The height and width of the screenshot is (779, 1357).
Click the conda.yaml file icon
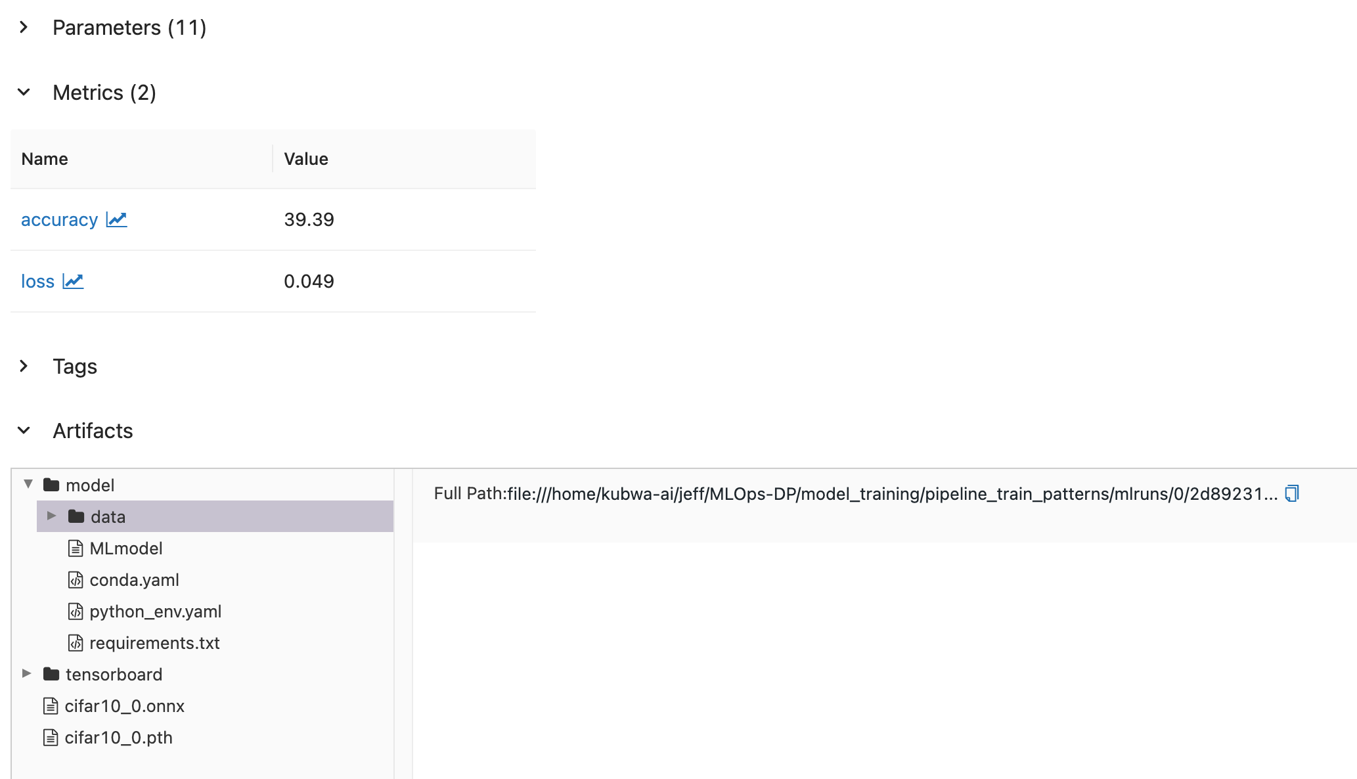click(x=76, y=580)
